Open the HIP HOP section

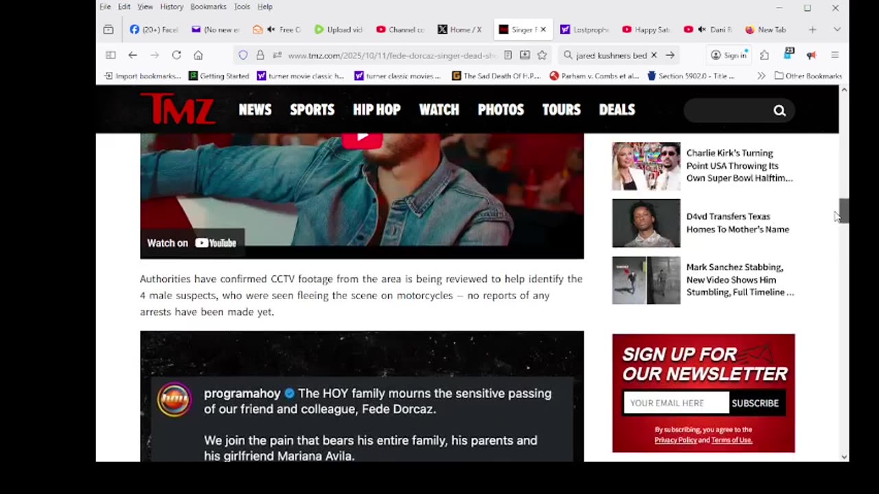coord(376,110)
